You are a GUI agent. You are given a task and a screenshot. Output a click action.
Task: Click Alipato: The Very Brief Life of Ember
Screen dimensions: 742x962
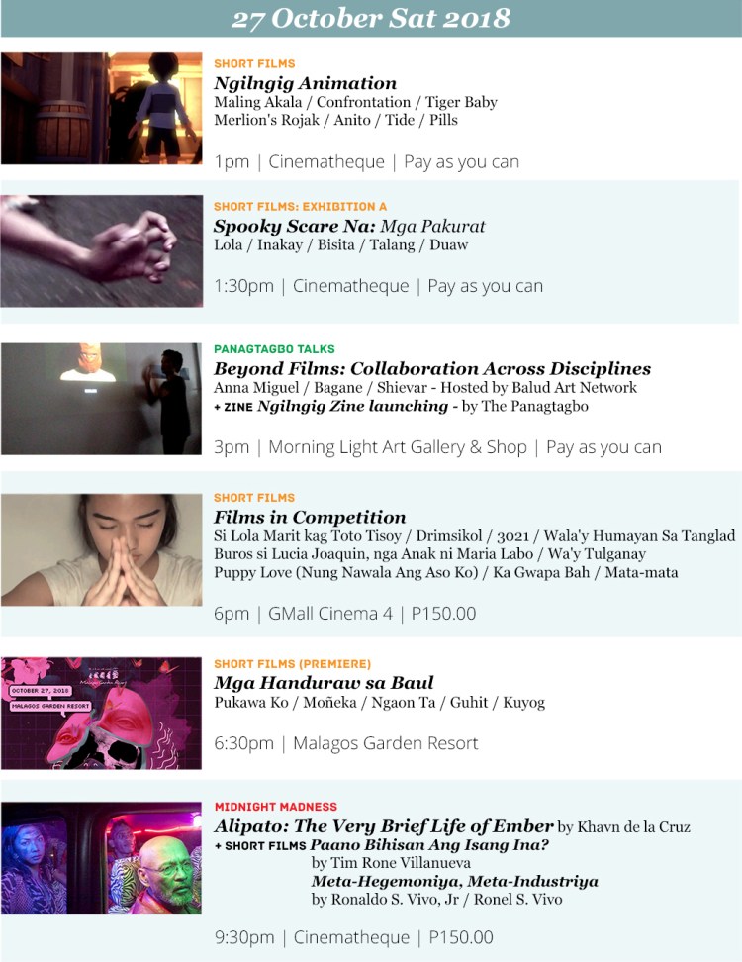click(x=384, y=825)
